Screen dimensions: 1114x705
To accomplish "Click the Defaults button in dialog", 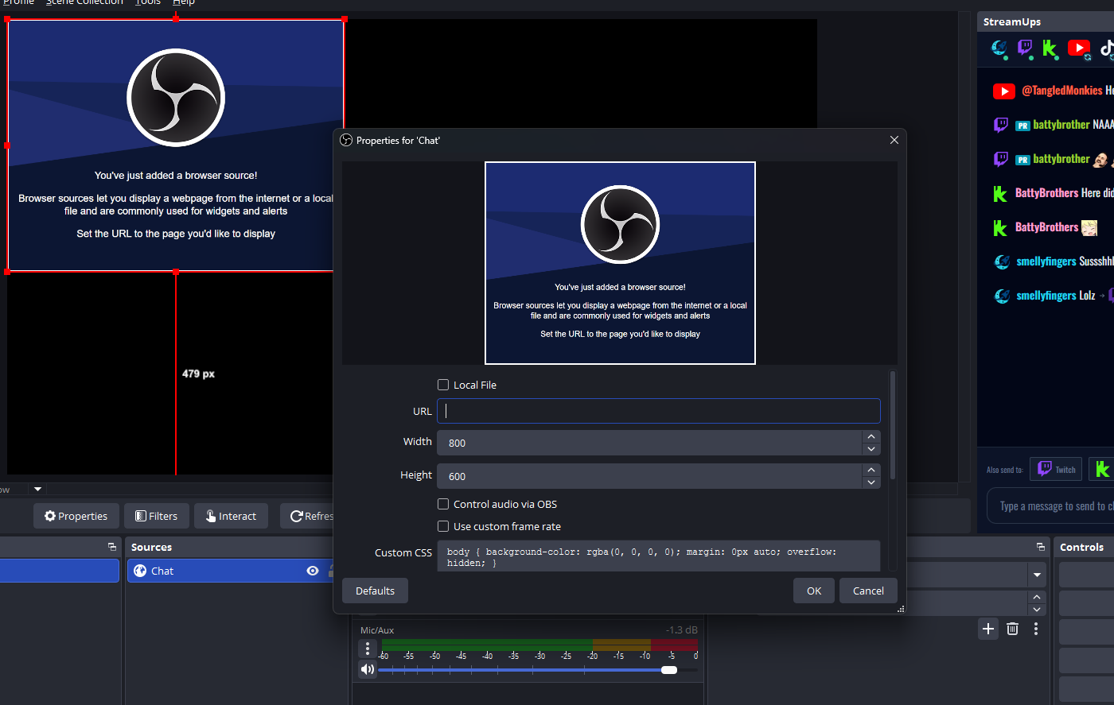I will point(376,591).
